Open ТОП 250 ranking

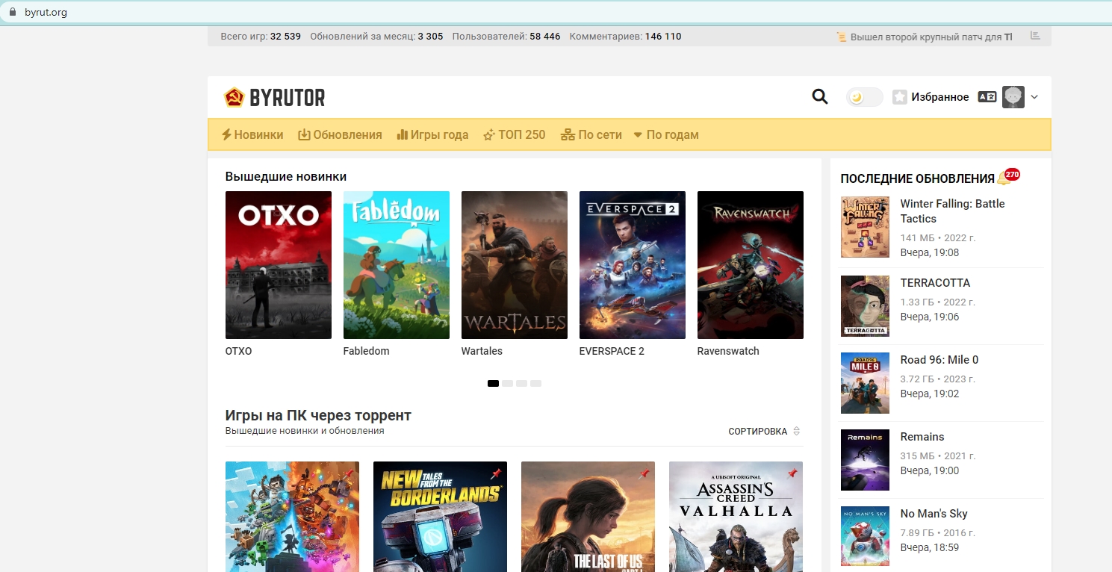point(515,135)
